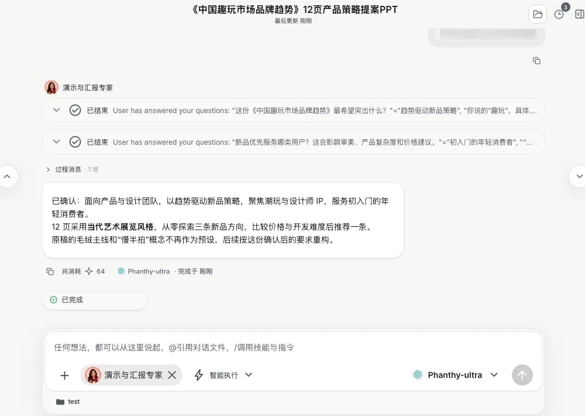Open the folder files icon in header

click(x=538, y=14)
